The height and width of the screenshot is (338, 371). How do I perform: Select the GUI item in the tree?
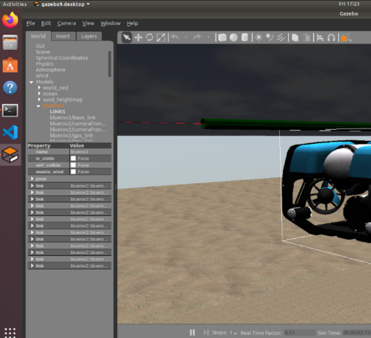[40, 46]
